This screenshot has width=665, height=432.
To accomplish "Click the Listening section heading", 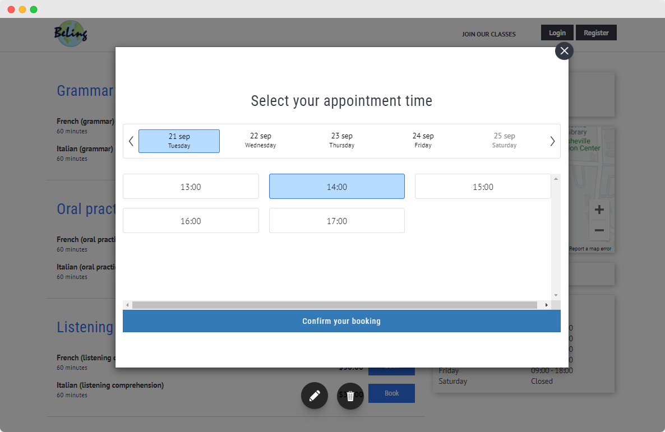I will (x=85, y=327).
